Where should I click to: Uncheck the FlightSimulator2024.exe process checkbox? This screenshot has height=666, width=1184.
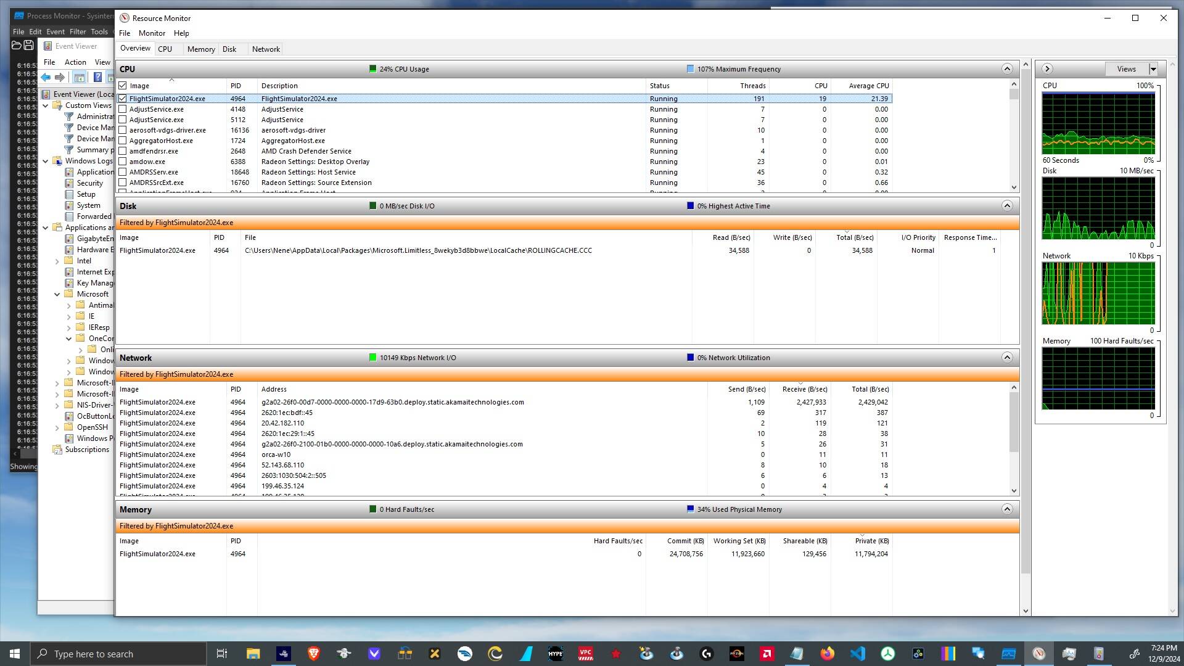[x=123, y=99]
